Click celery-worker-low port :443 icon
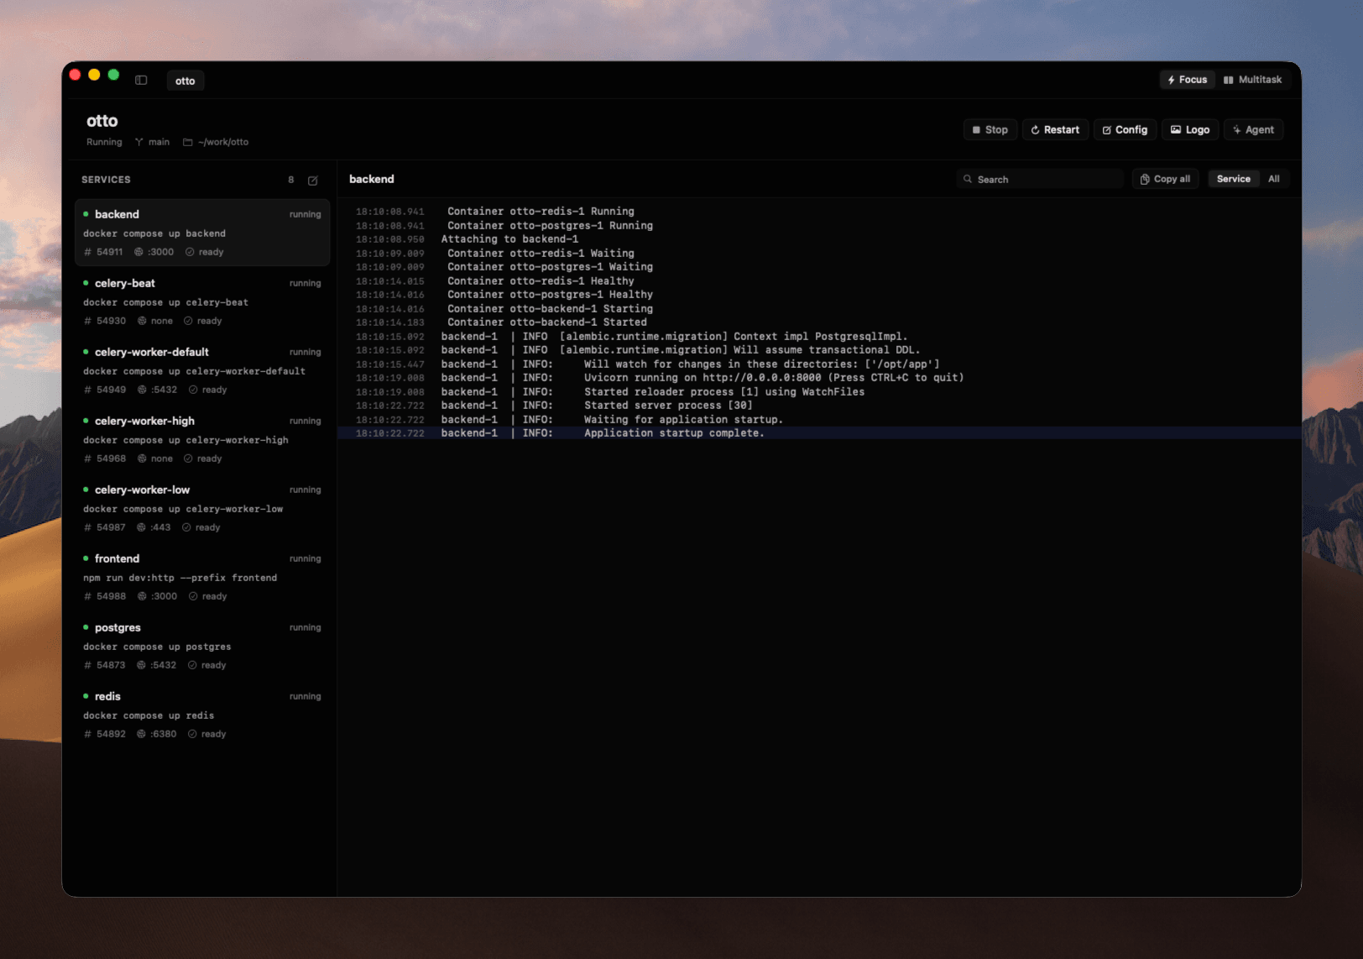 141,527
